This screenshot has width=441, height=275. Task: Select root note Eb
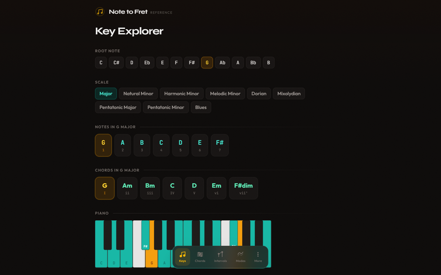pyautogui.click(x=147, y=63)
